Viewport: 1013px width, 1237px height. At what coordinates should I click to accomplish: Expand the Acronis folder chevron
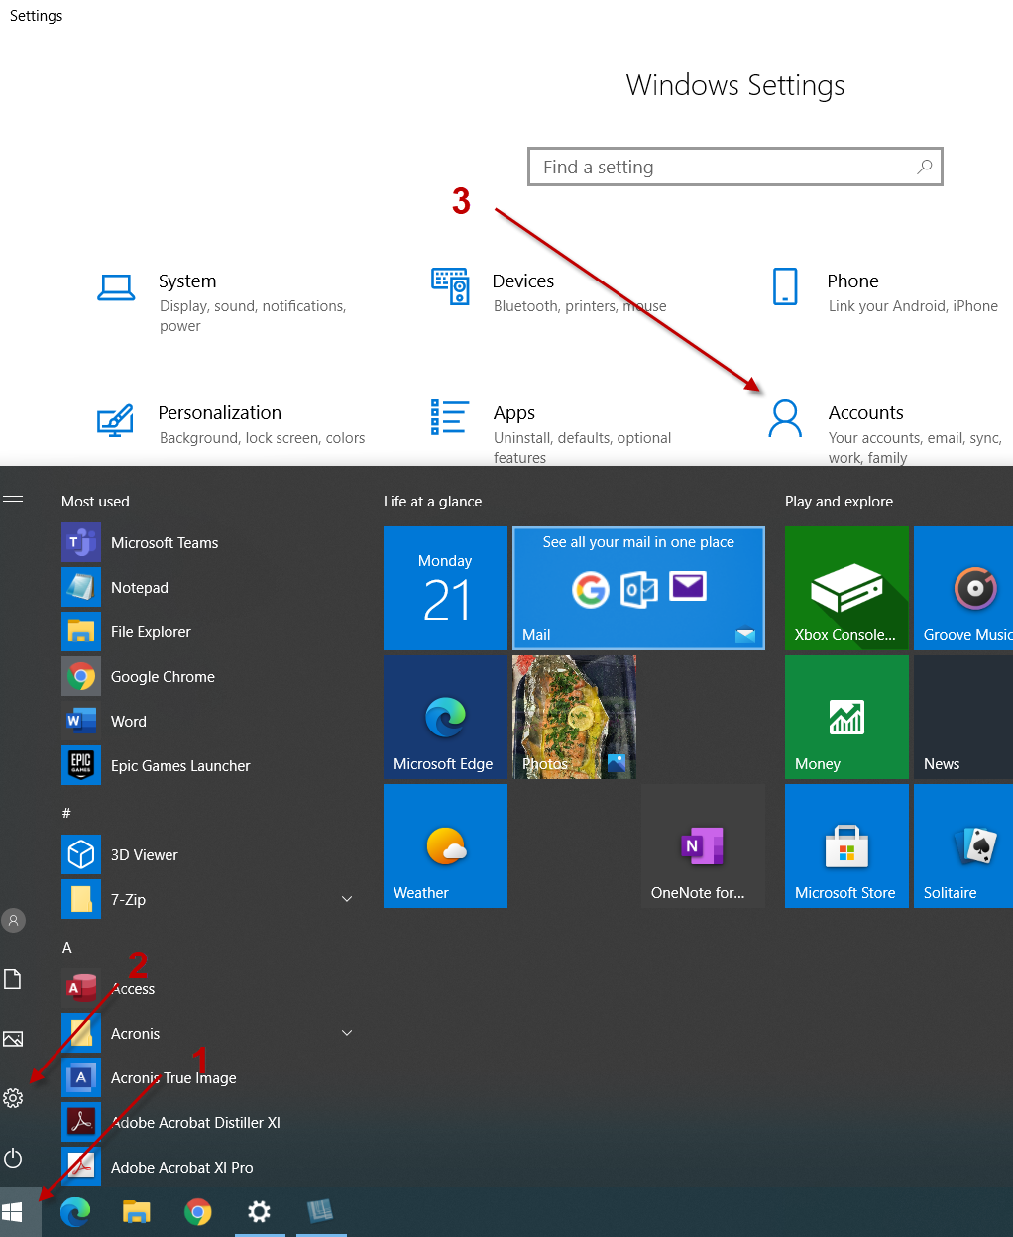click(x=347, y=1033)
